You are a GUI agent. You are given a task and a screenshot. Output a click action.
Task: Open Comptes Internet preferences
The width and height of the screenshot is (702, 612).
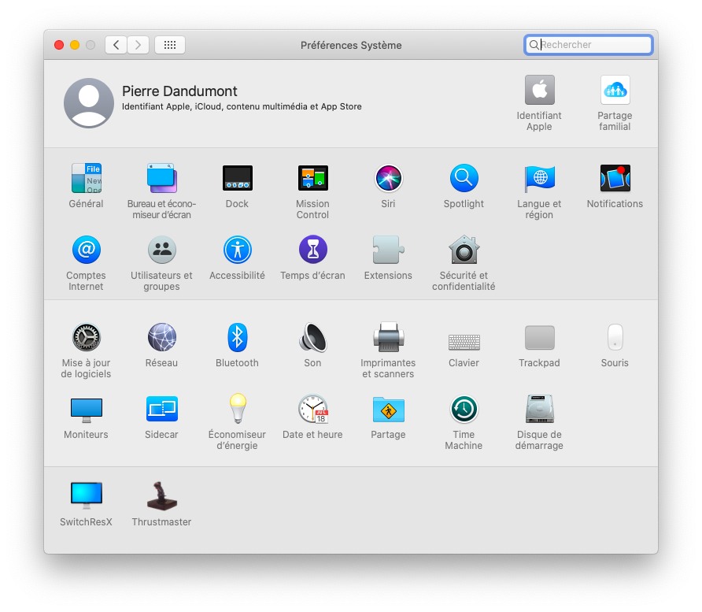tap(87, 250)
